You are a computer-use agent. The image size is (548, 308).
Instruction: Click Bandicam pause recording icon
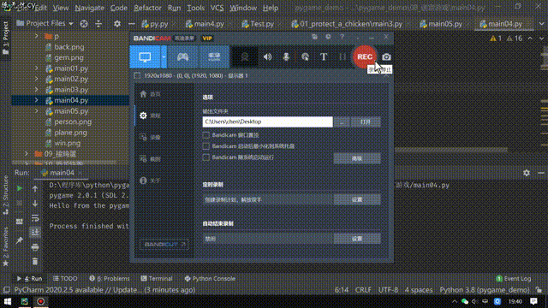342,57
